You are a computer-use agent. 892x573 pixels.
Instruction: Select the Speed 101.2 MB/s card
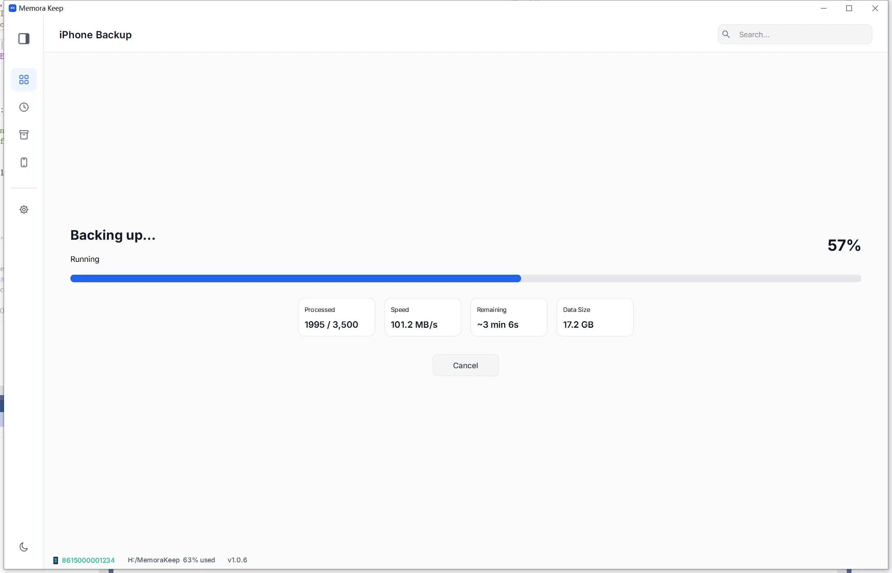click(423, 317)
